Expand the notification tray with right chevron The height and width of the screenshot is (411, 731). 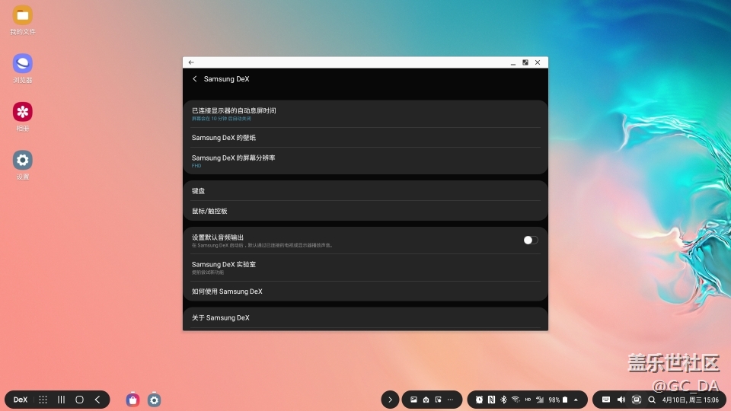click(x=390, y=400)
